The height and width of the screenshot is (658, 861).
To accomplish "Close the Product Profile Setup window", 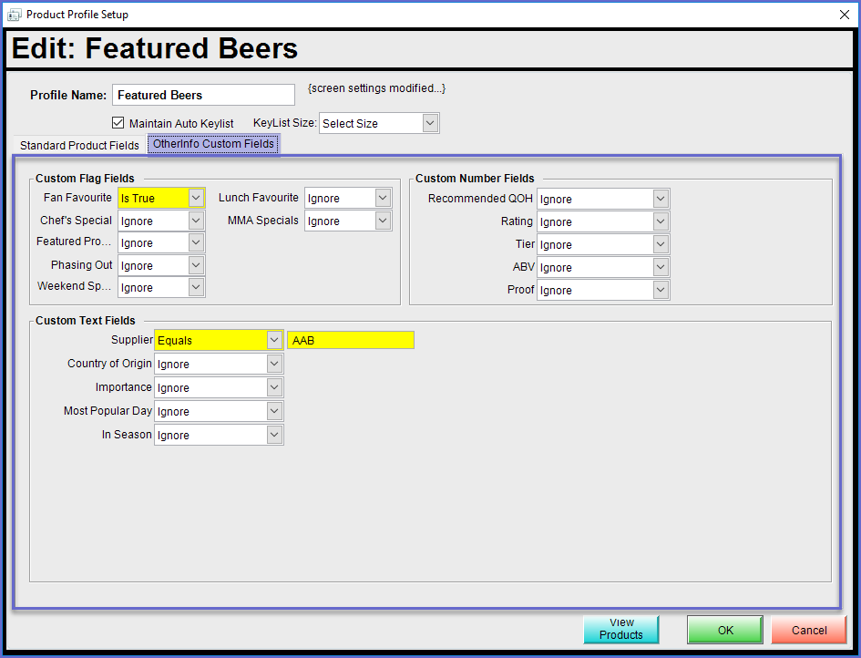I will (844, 15).
